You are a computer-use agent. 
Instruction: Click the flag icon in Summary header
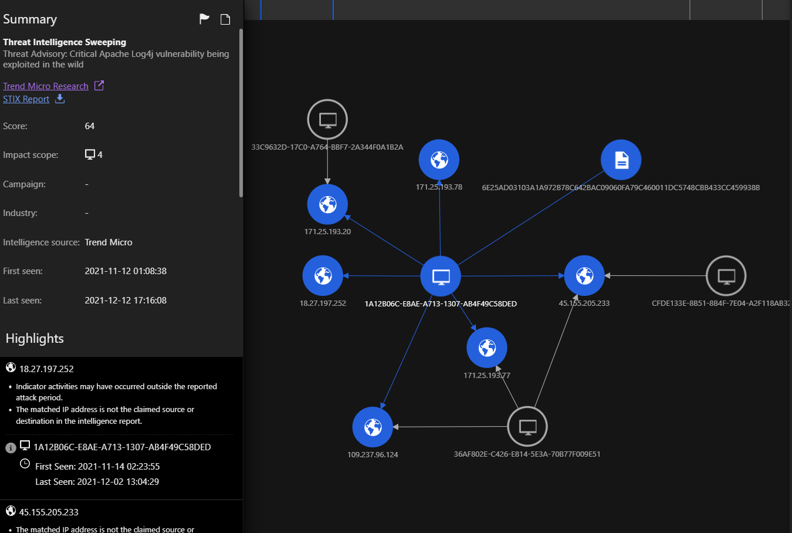point(204,19)
